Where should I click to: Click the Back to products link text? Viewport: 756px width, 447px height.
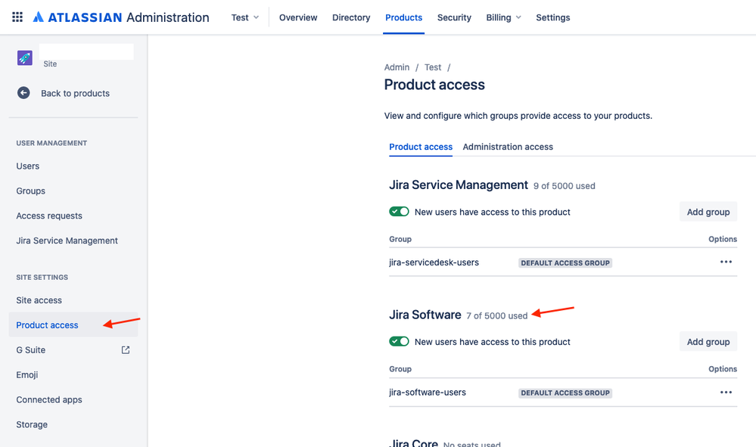tap(75, 94)
